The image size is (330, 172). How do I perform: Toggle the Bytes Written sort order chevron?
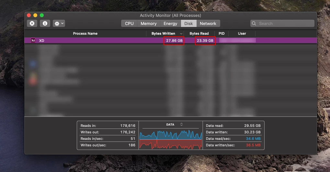[x=181, y=34]
